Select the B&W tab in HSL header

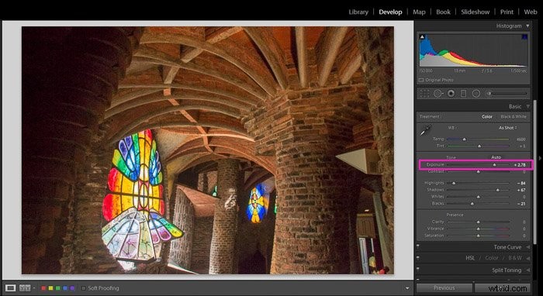pyautogui.click(x=515, y=258)
